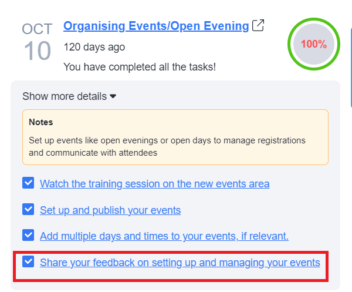Toggle the Set up and publish checkbox
352x292 pixels.
click(28, 209)
